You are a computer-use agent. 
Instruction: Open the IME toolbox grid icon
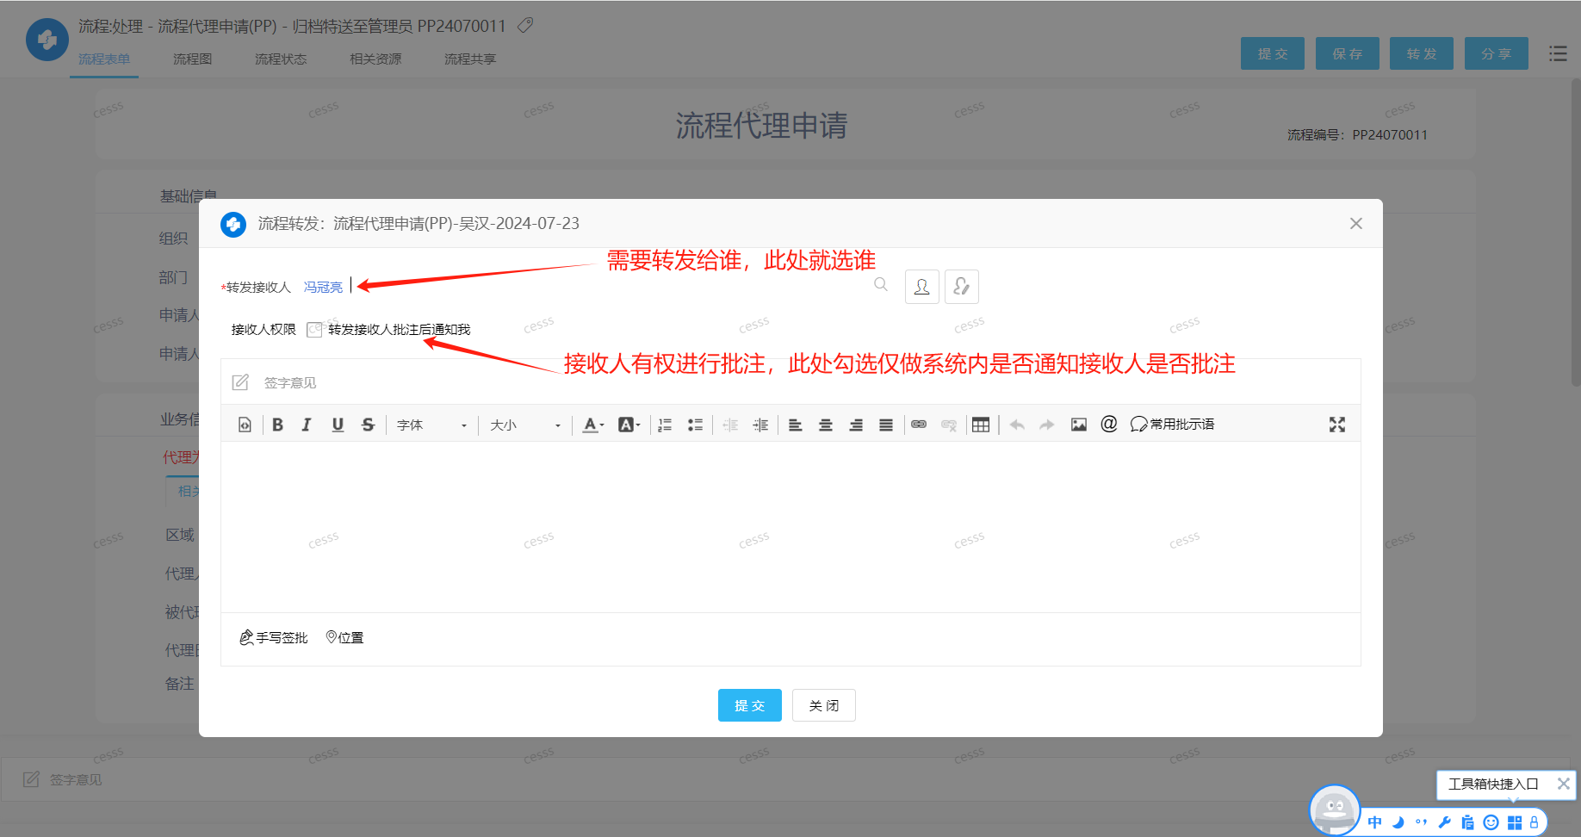coord(1515,822)
